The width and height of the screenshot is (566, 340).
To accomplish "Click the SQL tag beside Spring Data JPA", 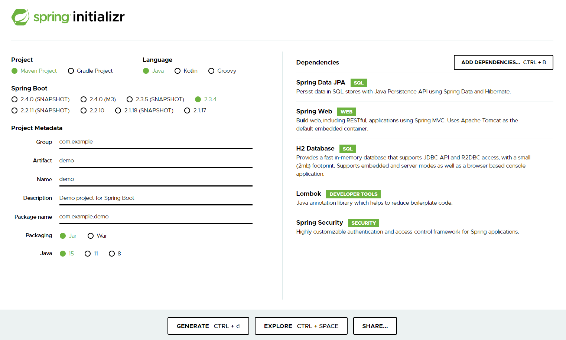I will (x=359, y=83).
